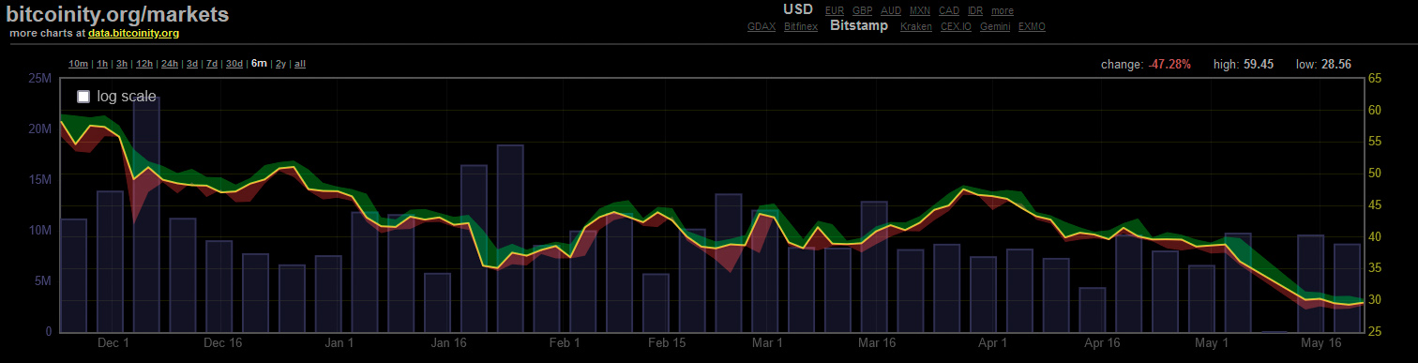Click the 10M volume axis label

(40, 230)
